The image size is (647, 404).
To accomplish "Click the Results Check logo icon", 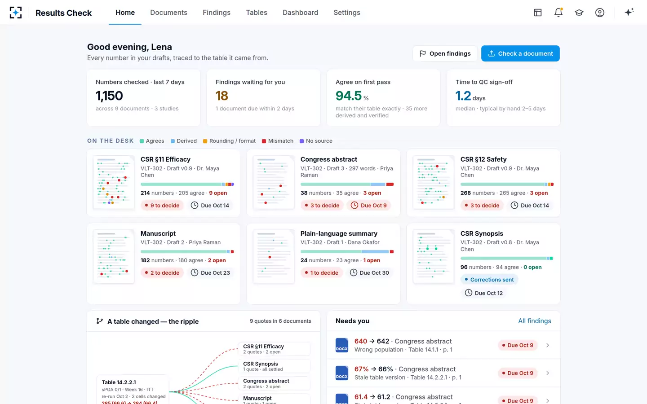I will coord(16,13).
